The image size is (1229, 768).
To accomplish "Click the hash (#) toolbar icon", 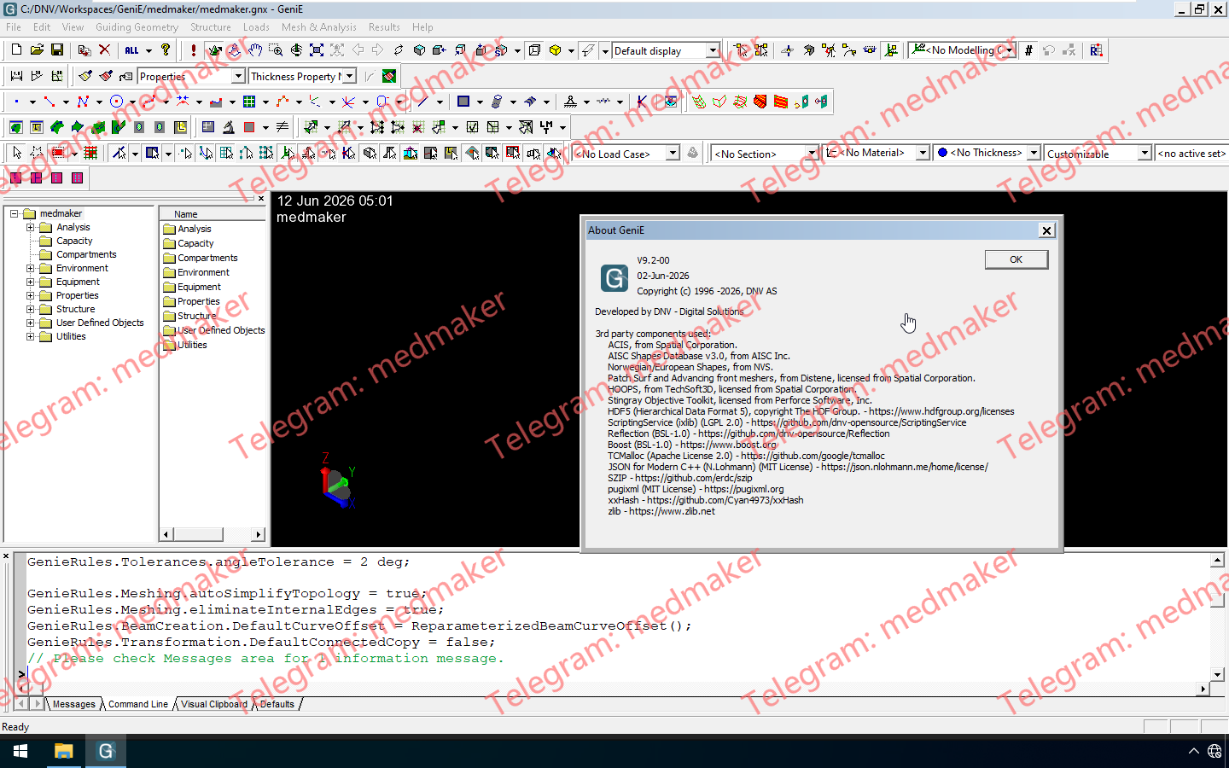I will coord(1029,50).
